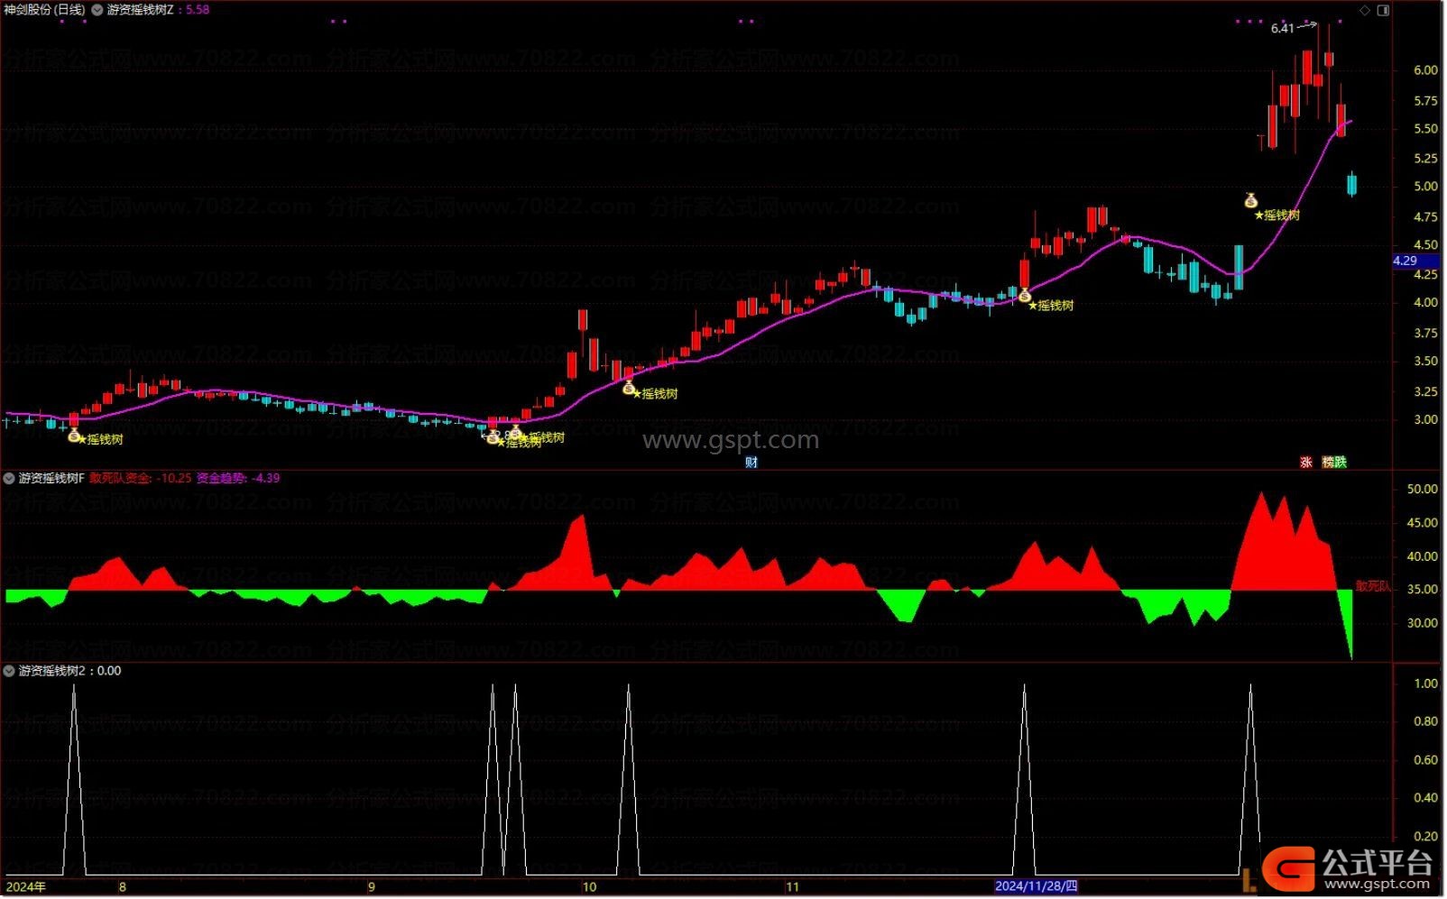Click the 敢死队资金: -10.25 readout
The image size is (1447, 899).
140,478
